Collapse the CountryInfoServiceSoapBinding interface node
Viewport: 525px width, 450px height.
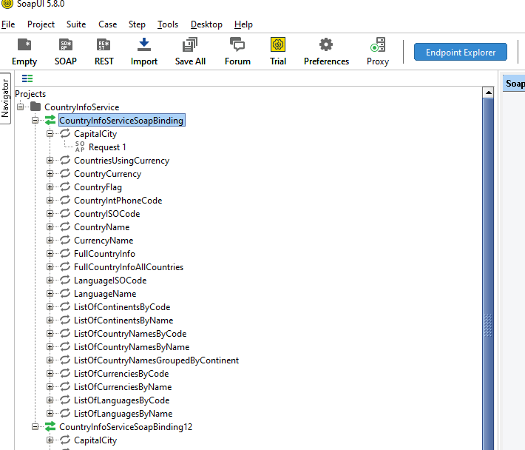tap(35, 121)
